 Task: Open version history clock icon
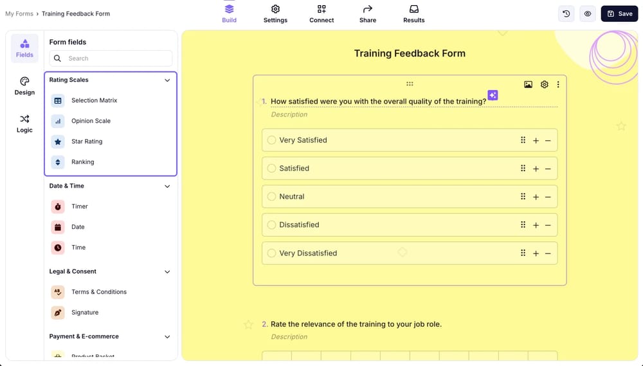click(x=566, y=14)
